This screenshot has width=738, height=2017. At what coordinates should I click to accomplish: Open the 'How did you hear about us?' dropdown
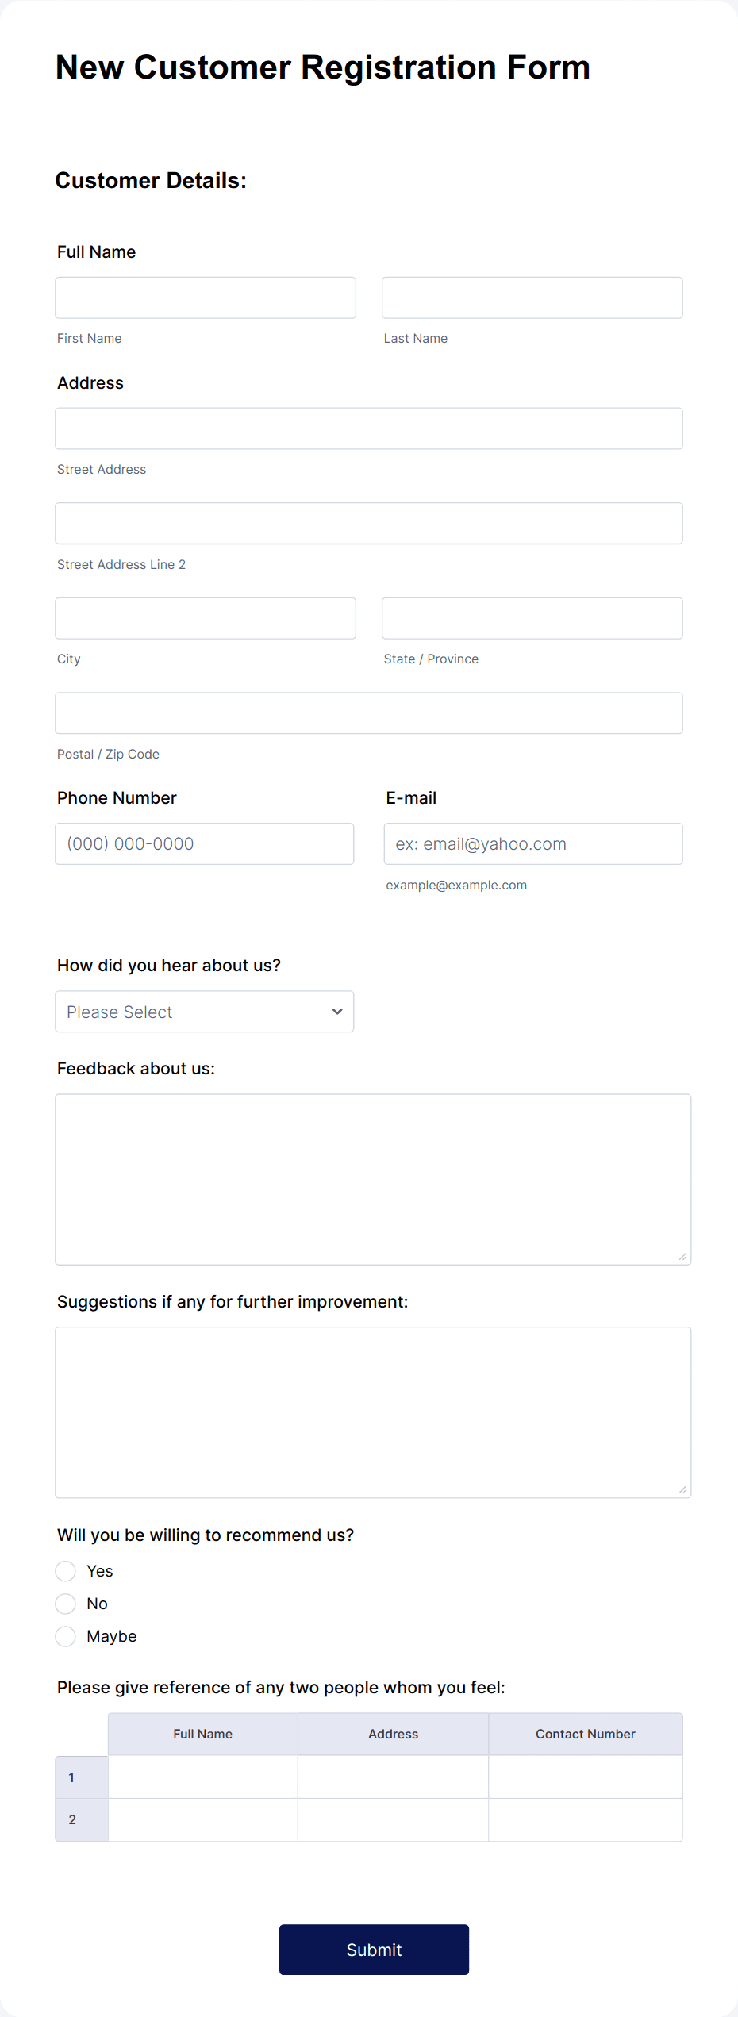tap(204, 1011)
